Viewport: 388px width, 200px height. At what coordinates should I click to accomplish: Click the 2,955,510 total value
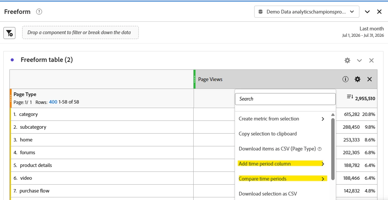tap(365, 99)
